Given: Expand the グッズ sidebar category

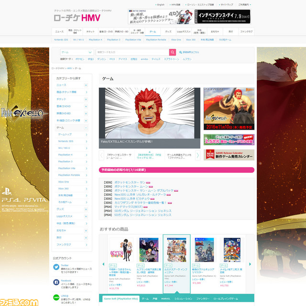Looking at the screenshot, I should pyautogui.click(x=86, y=209).
